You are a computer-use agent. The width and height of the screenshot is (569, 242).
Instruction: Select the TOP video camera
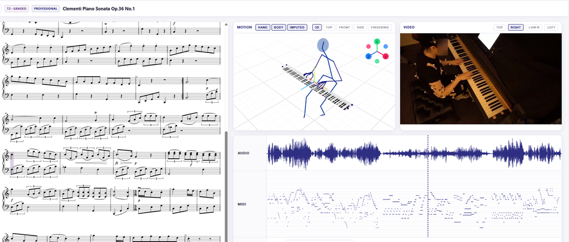click(x=500, y=27)
